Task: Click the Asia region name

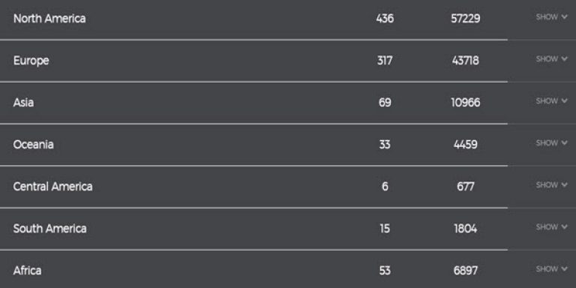Action: pyautogui.click(x=23, y=103)
